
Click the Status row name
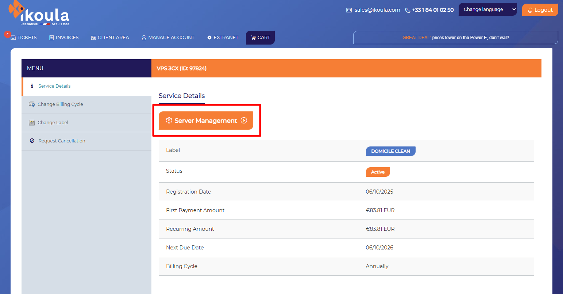tap(174, 171)
